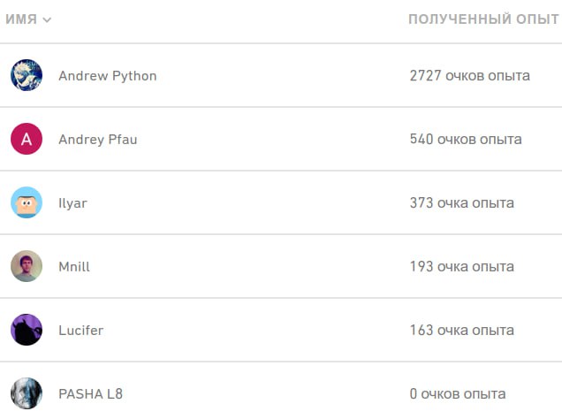Image resolution: width=562 pixels, height=419 pixels.
Task: Select the Lucifer name
Action: coord(80,331)
